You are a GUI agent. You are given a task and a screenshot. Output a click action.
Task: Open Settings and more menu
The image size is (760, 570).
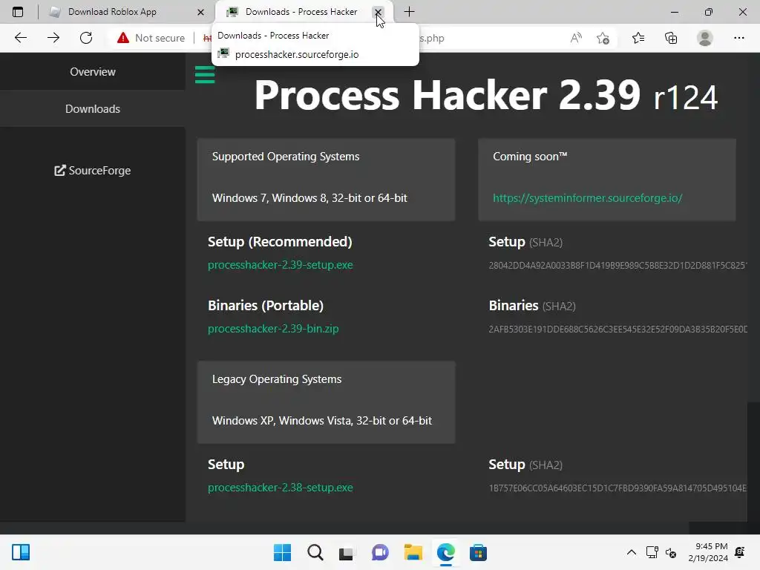tap(738, 38)
